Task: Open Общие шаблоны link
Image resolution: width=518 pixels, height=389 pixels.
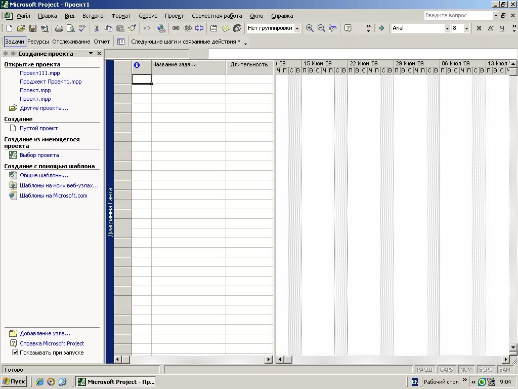Action: click(44, 175)
